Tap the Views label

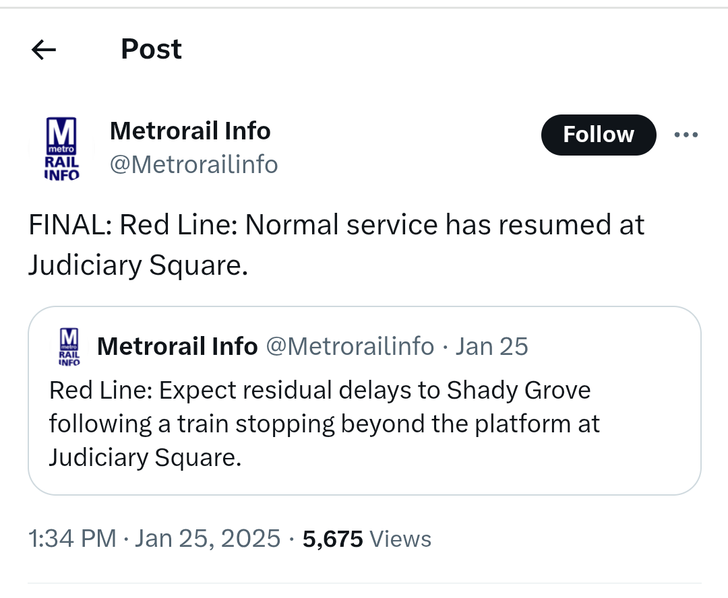point(401,539)
